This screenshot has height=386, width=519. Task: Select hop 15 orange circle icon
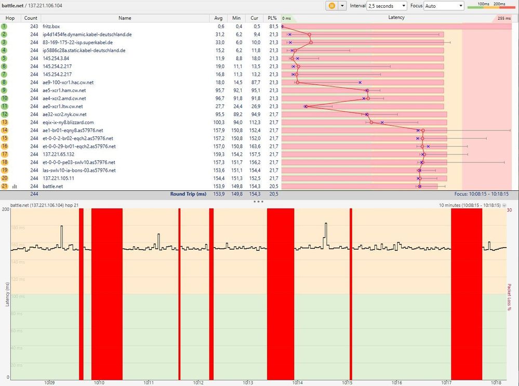4,138
